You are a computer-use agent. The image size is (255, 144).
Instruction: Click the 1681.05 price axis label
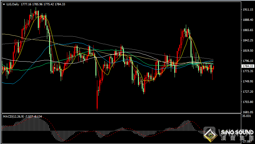coord(247,112)
